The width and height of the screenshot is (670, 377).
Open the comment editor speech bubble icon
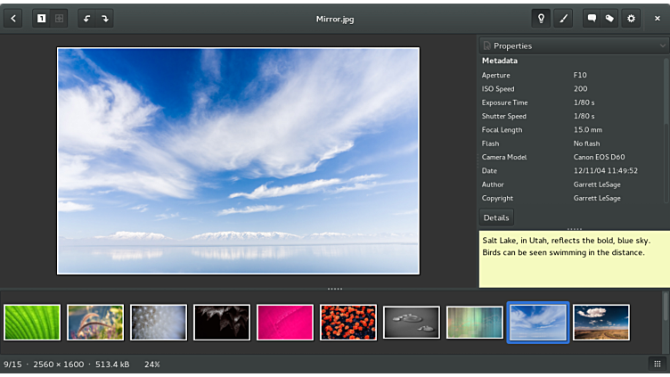pyautogui.click(x=592, y=18)
